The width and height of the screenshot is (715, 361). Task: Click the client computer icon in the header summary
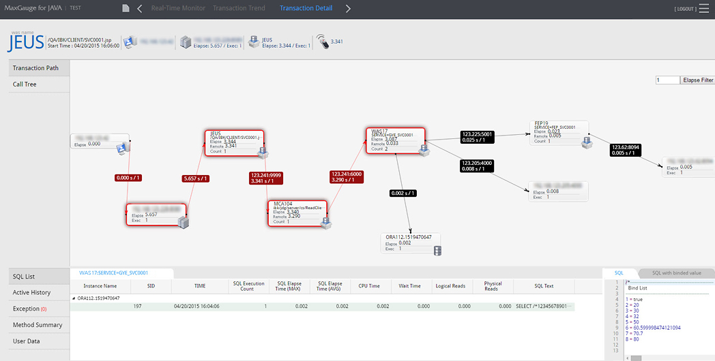click(x=130, y=42)
